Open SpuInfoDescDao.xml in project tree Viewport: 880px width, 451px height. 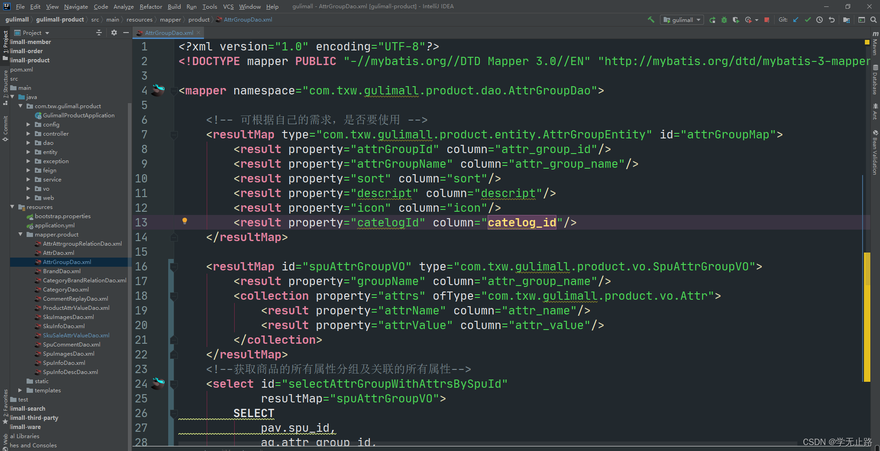66,372
